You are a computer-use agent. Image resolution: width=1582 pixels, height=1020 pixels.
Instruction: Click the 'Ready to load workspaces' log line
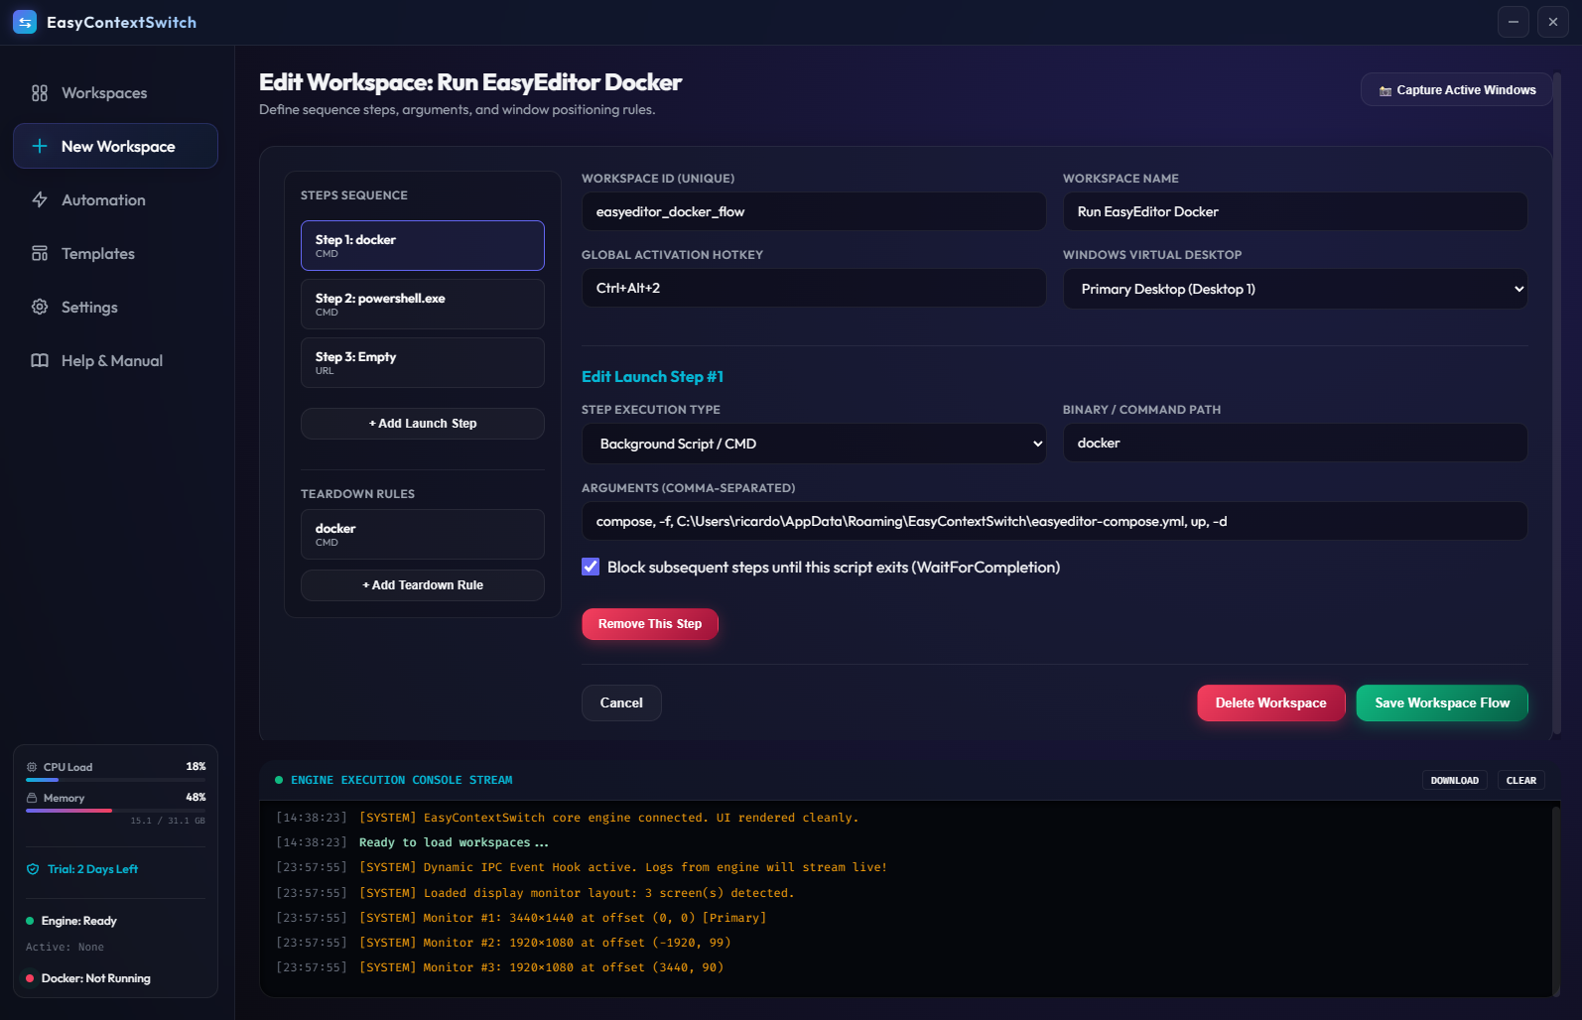(x=454, y=842)
